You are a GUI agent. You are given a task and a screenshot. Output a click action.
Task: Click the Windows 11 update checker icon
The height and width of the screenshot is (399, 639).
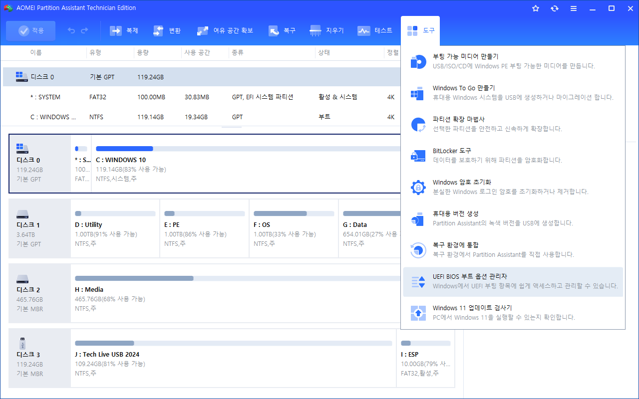click(418, 313)
